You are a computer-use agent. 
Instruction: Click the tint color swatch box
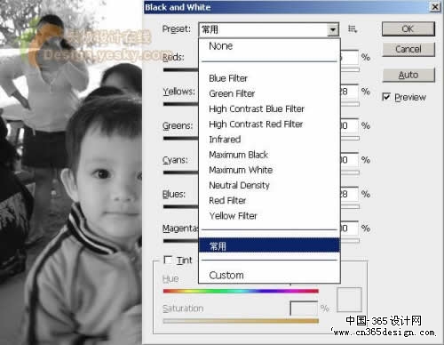point(349,300)
